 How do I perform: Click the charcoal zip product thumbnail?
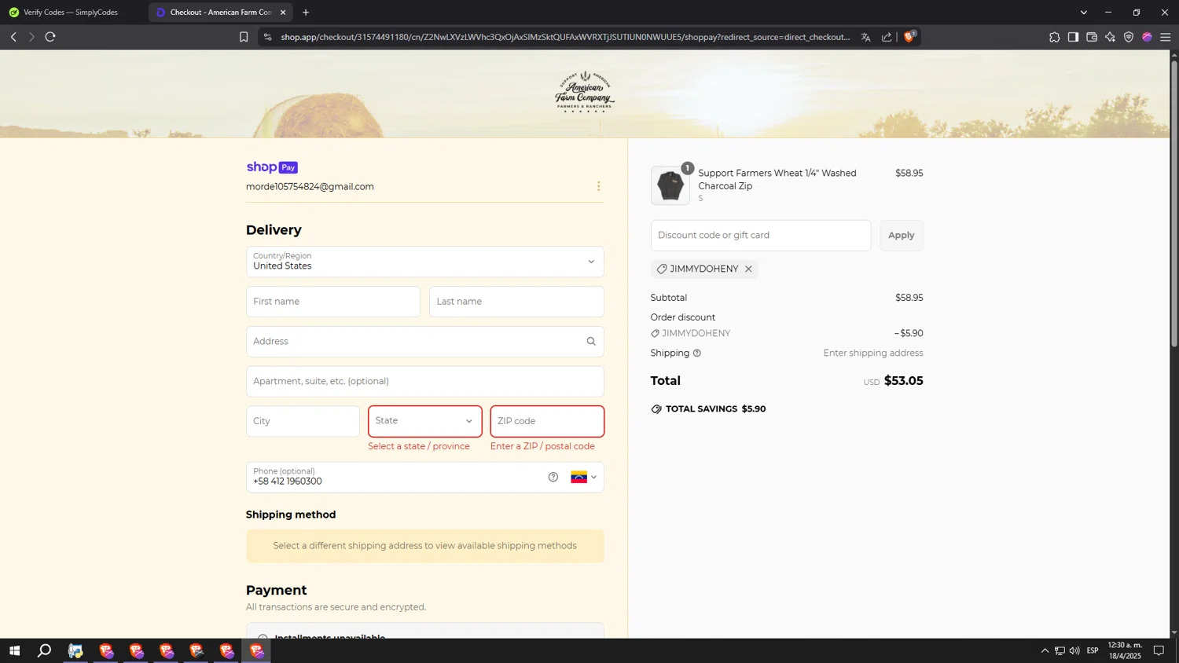tap(670, 186)
